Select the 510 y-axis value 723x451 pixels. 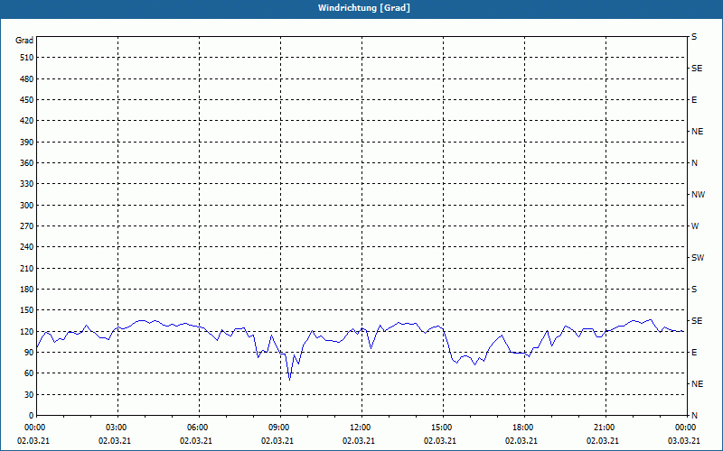point(27,58)
